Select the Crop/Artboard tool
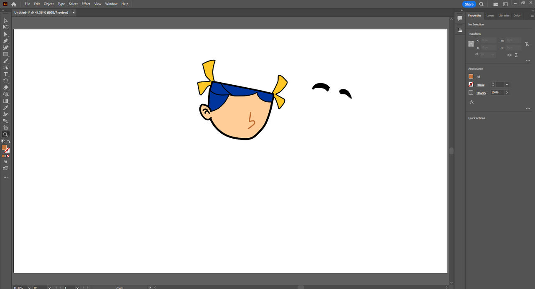 click(x=6, y=127)
